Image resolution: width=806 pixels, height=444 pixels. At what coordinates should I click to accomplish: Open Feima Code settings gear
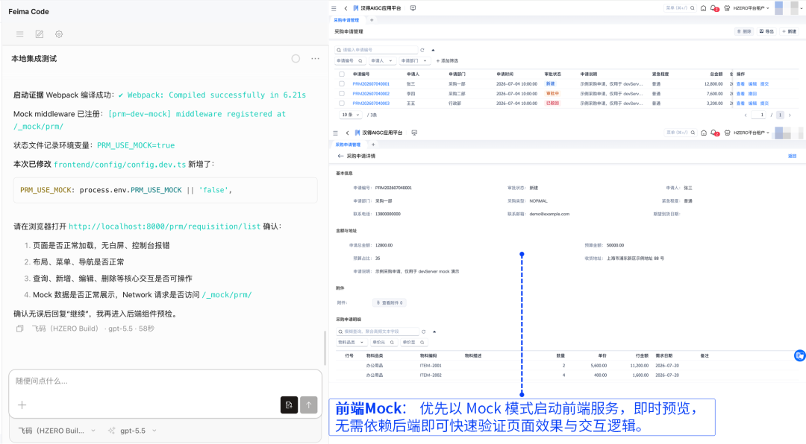click(59, 34)
